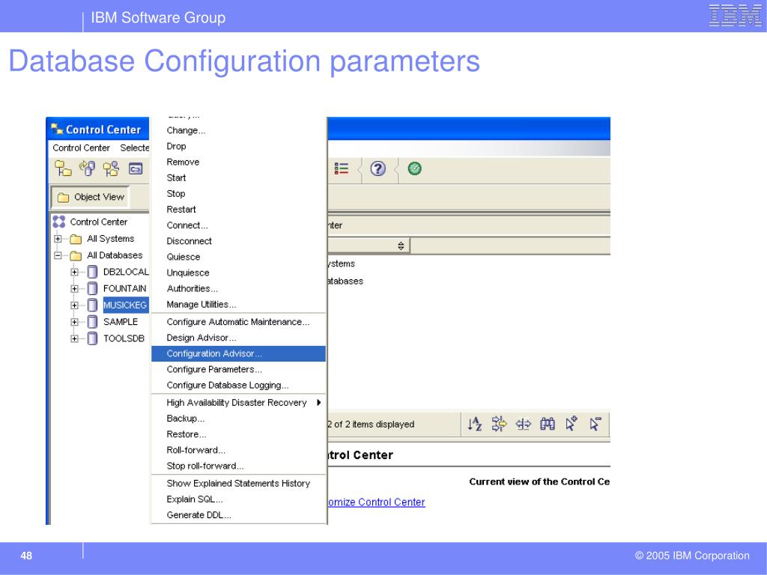Collapse the All Databases tree node
This screenshot has width=767, height=575.
tap(58, 256)
